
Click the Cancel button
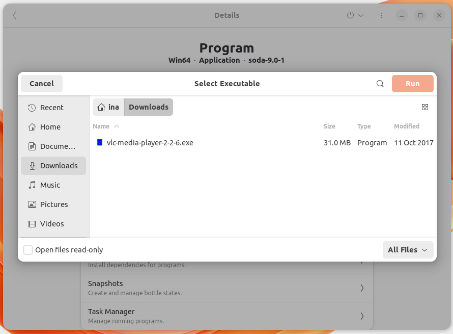(x=42, y=84)
